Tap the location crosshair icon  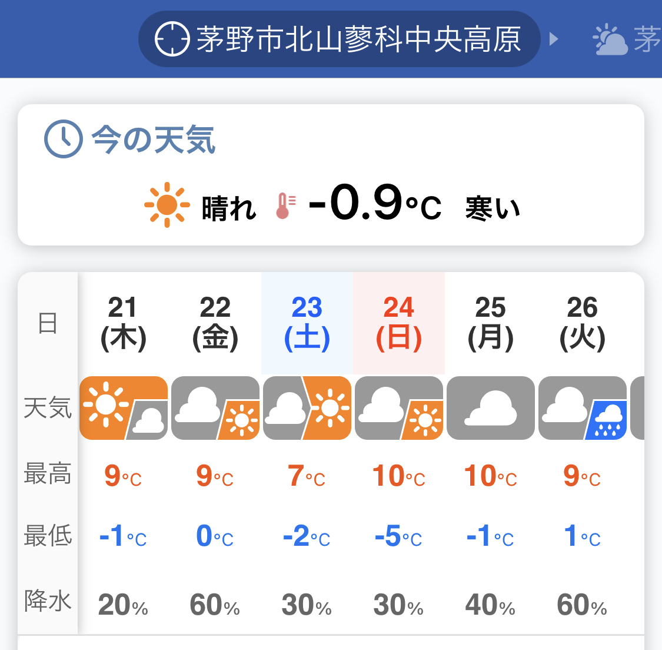[x=172, y=39]
